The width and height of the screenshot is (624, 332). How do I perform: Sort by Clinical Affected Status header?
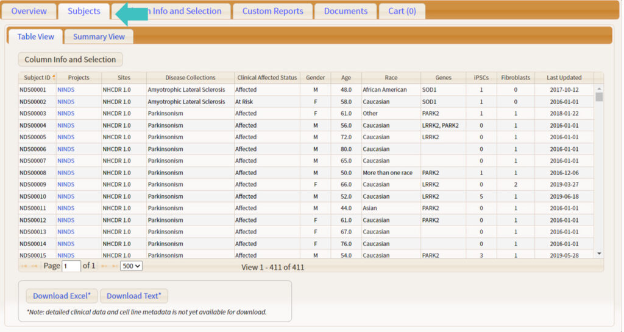point(267,77)
